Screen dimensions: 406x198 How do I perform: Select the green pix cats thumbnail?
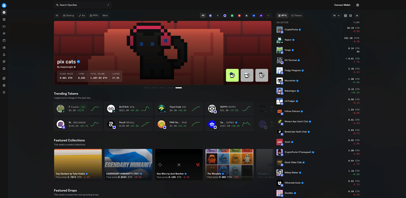coord(232,75)
